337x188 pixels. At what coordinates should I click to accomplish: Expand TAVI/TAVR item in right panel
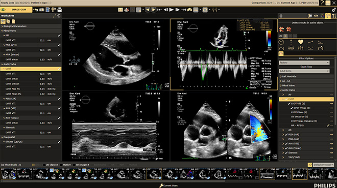click(283, 157)
